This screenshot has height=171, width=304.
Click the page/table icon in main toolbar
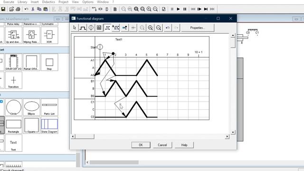pos(115,9)
